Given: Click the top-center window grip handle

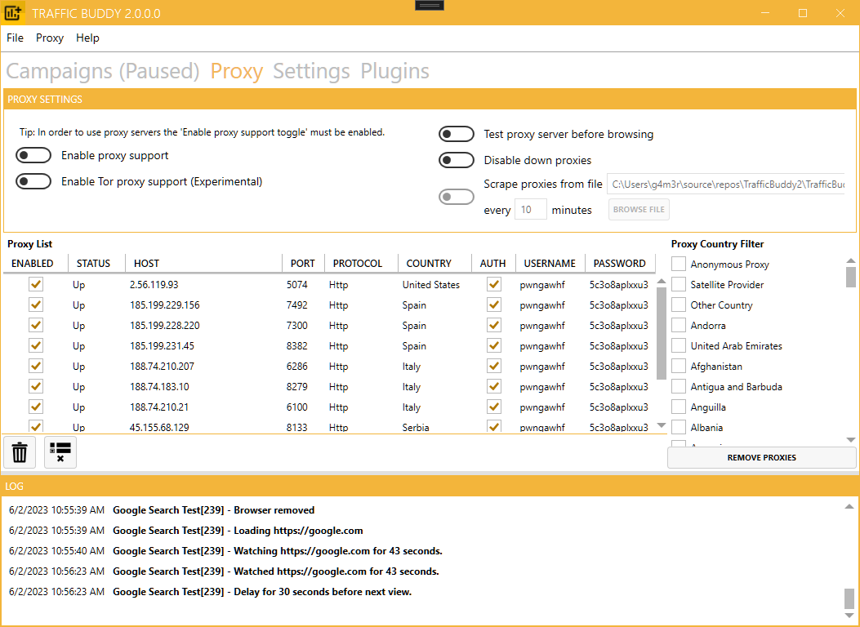Looking at the screenshot, I should point(430,5).
